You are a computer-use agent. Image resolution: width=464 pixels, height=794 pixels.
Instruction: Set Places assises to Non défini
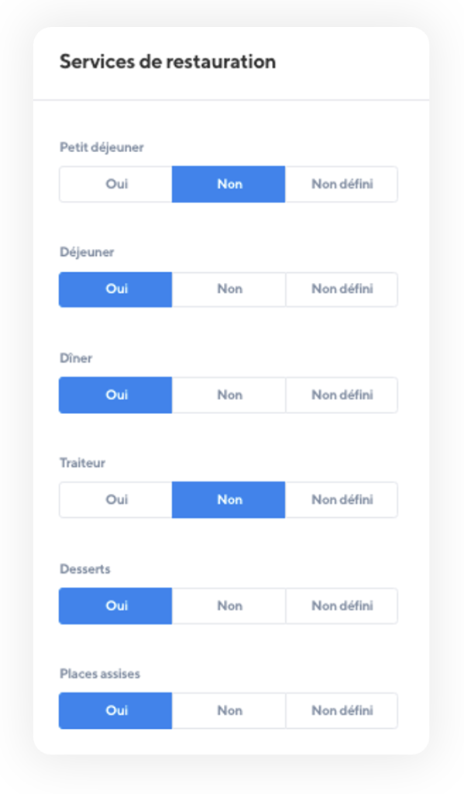click(x=342, y=711)
